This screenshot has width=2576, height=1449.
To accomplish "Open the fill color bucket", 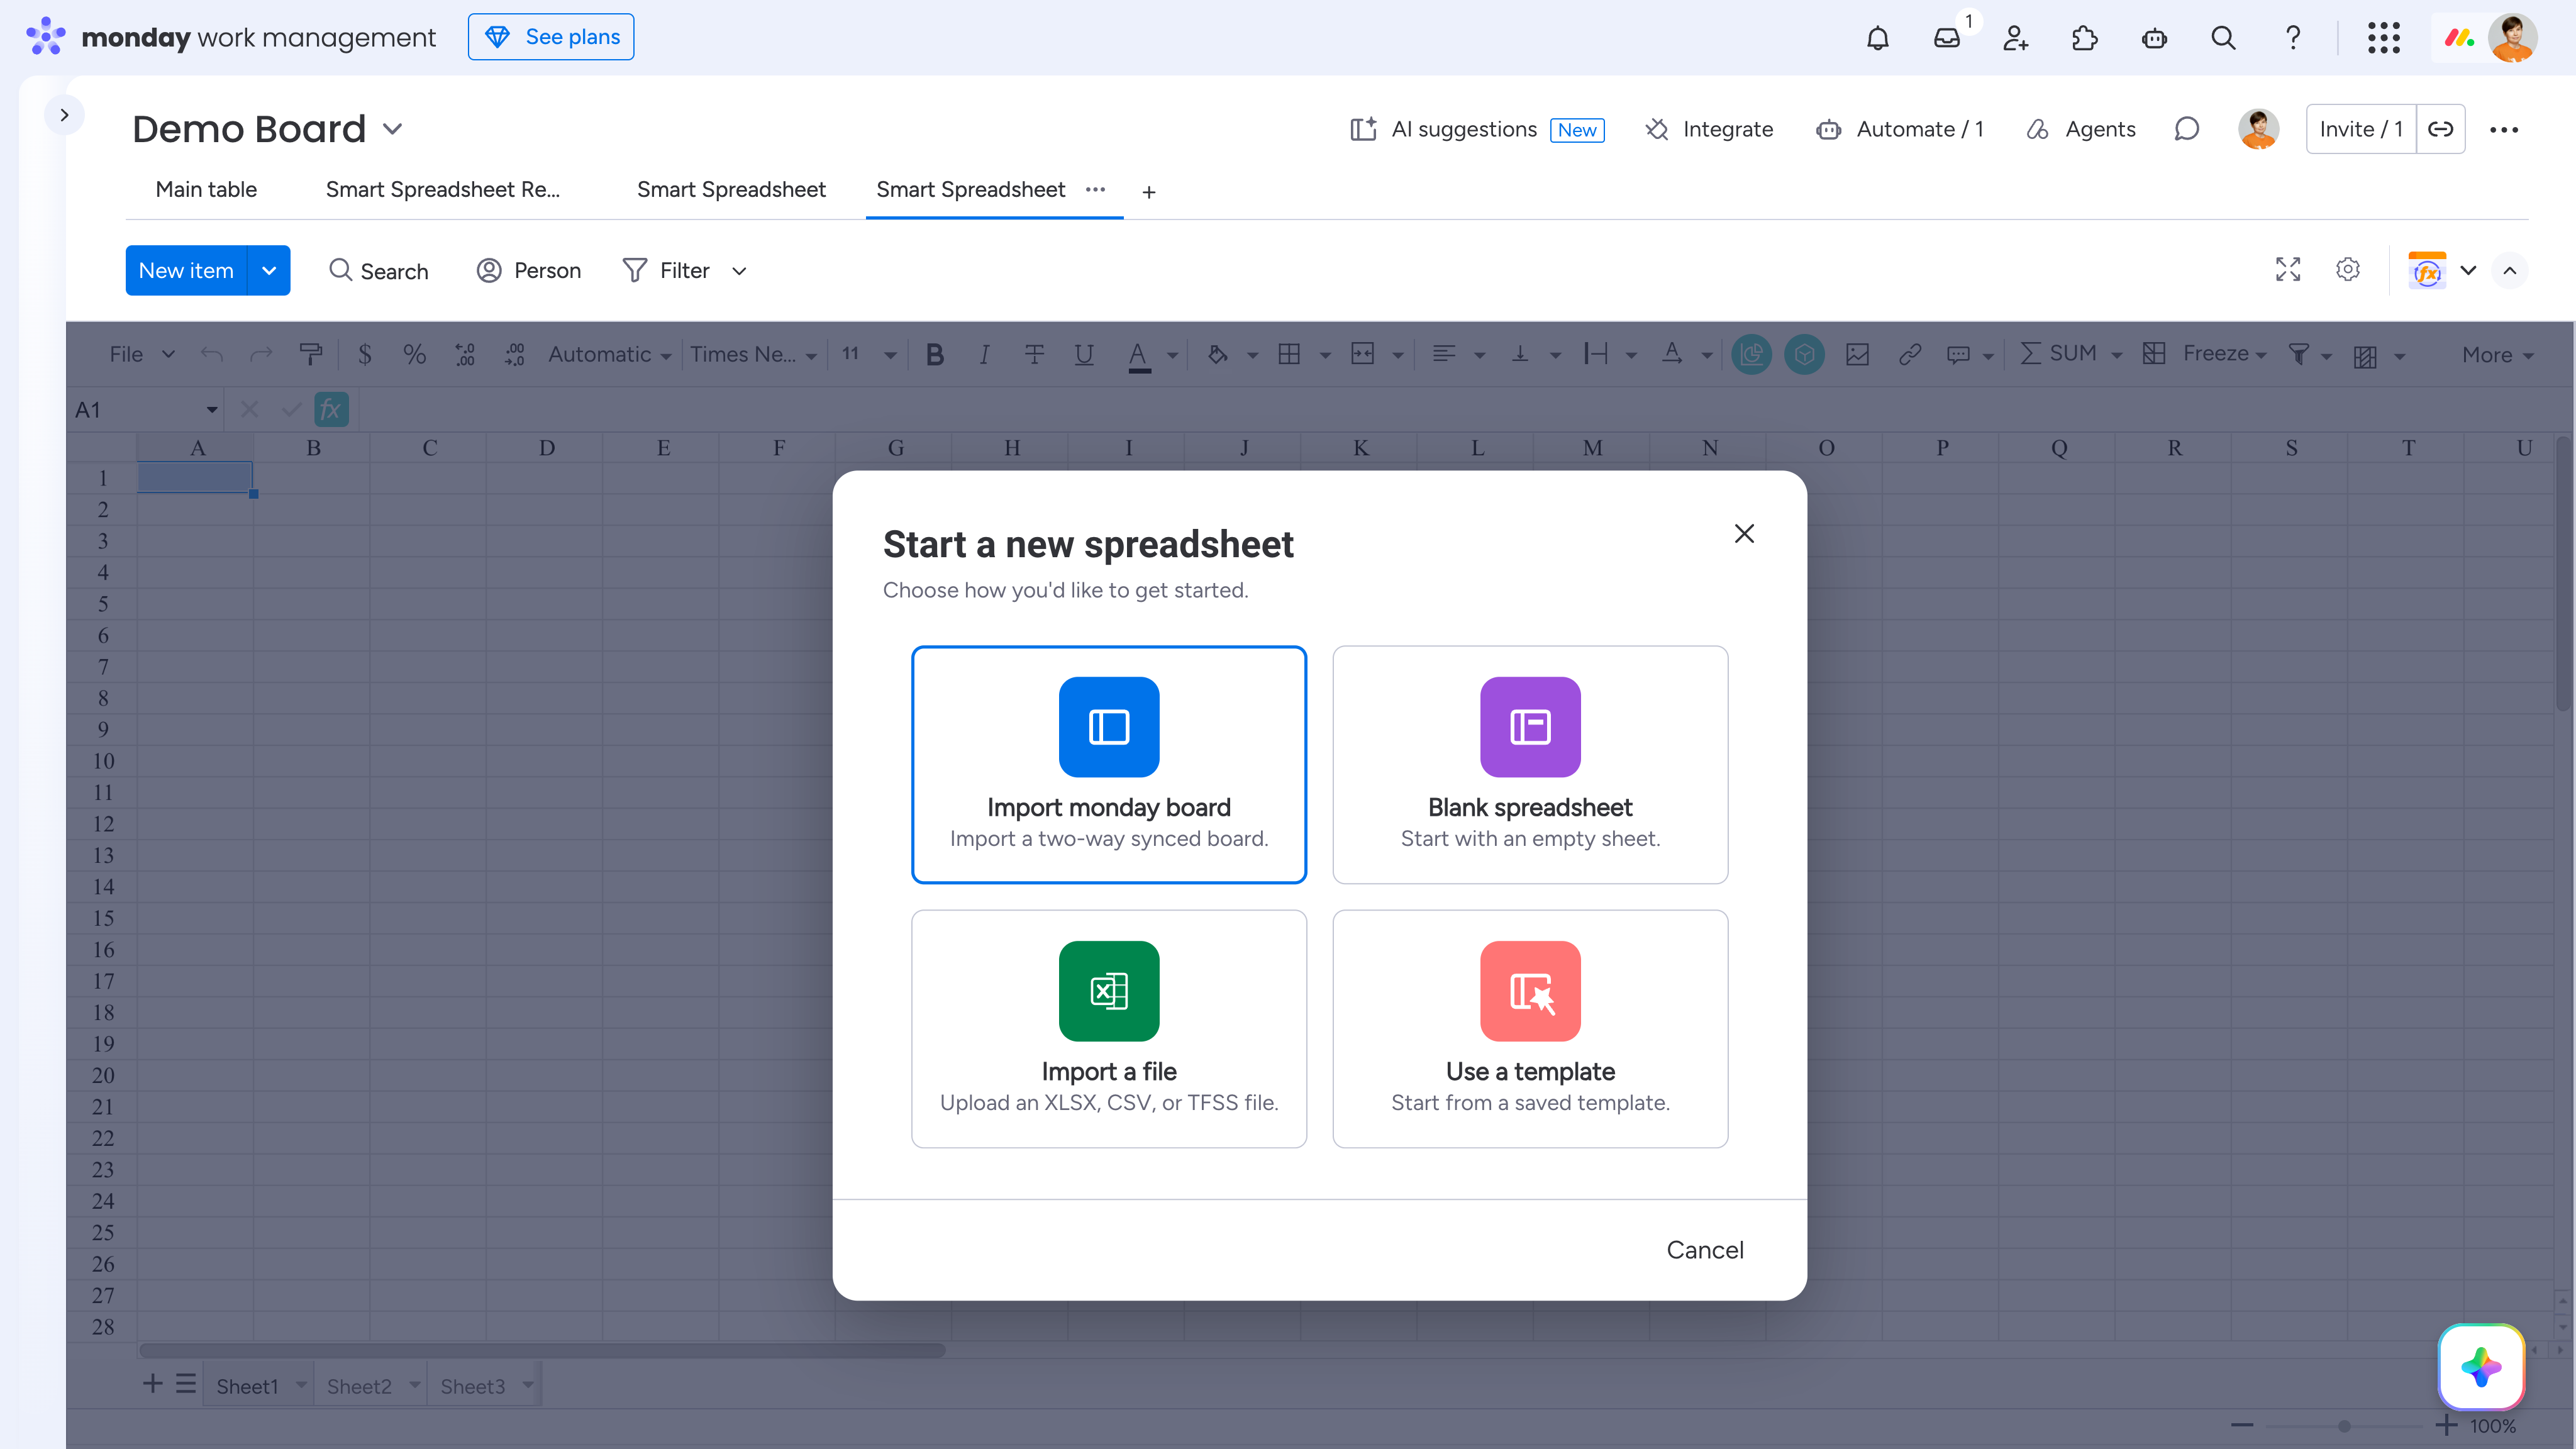I will click(1217, 354).
